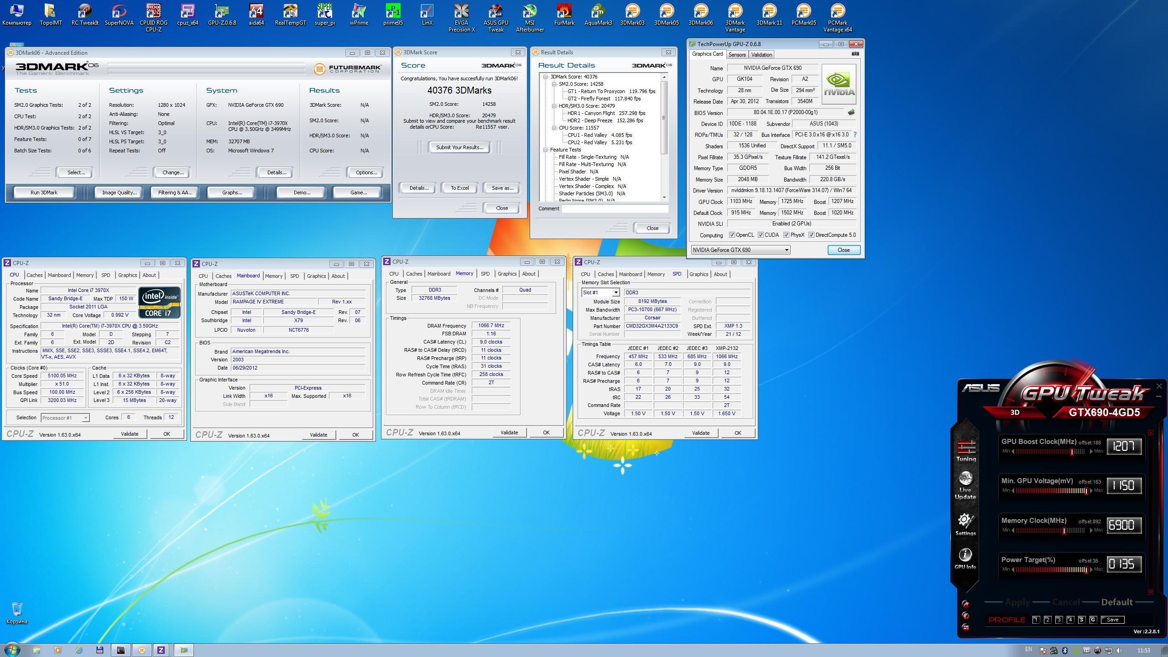Toggle the 3D mode button in GPU Tweak
Image resolution: width=1168 pixels, height=657 pixels.
1015,412
